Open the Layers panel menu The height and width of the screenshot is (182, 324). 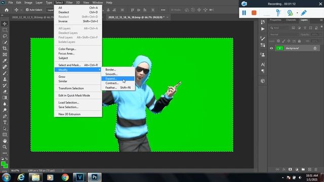(321, 20)
